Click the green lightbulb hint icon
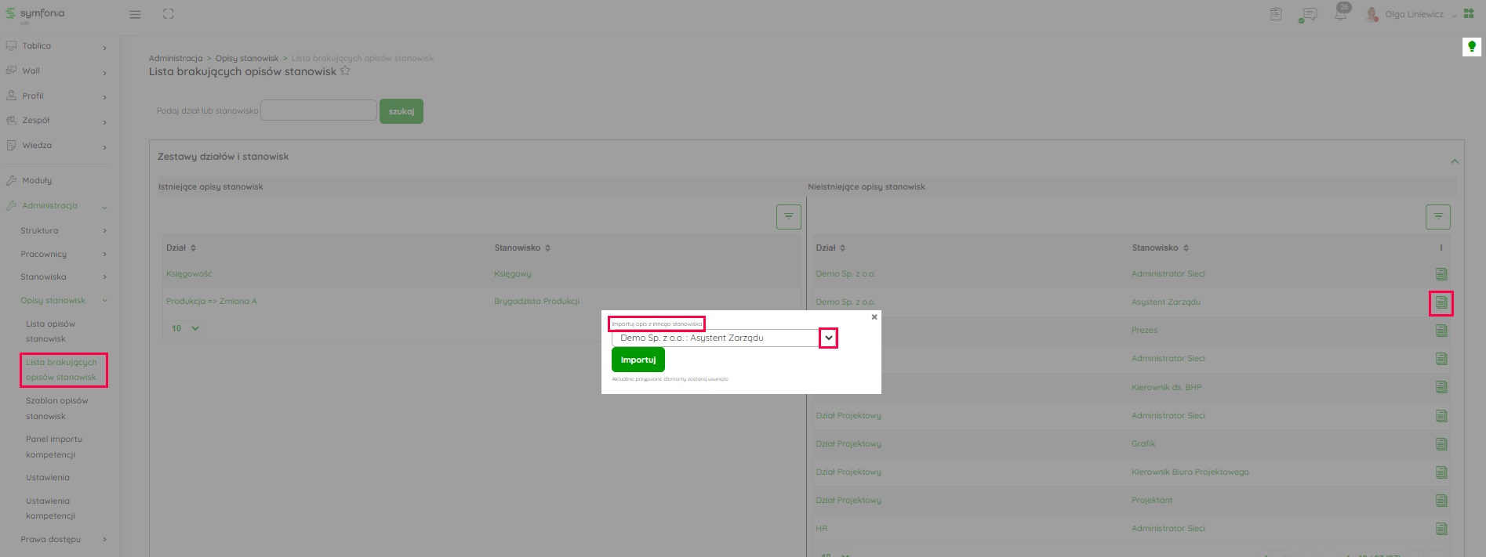1486x557 pixels. click(1472, 47)
